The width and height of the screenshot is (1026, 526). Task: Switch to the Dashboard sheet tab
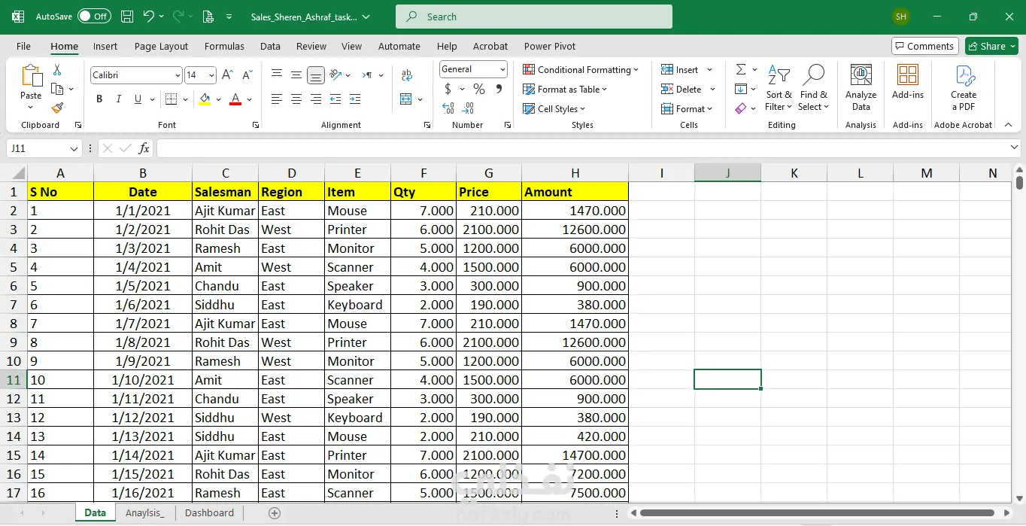[x=209, y=512]
